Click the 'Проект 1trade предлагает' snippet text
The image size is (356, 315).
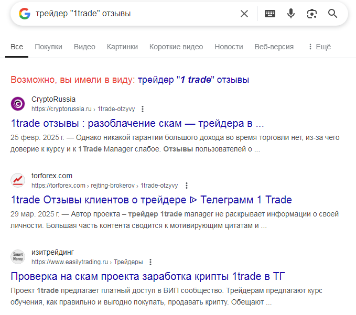(x=166, y=296)
